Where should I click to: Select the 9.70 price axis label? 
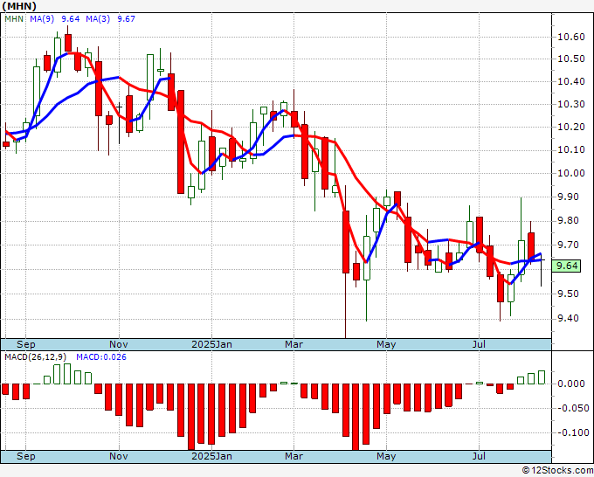click(x=569, y=245)
